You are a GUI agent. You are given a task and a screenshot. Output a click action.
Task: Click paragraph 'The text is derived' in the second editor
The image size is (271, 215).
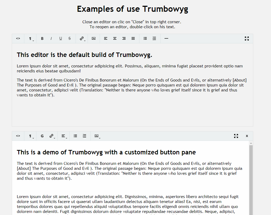[130, 171]
